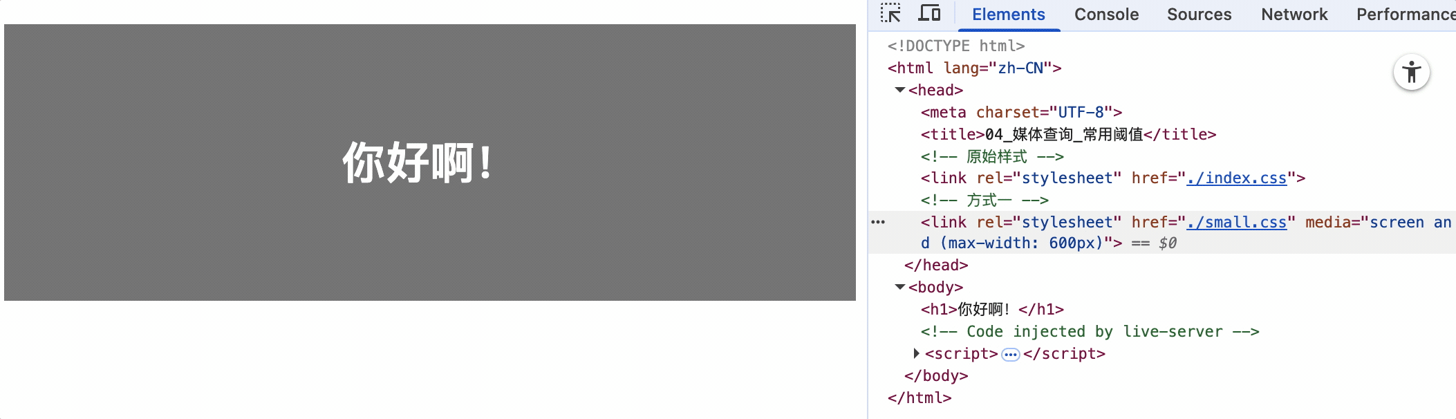Click the $0 console reference marker

(1168, 243)
